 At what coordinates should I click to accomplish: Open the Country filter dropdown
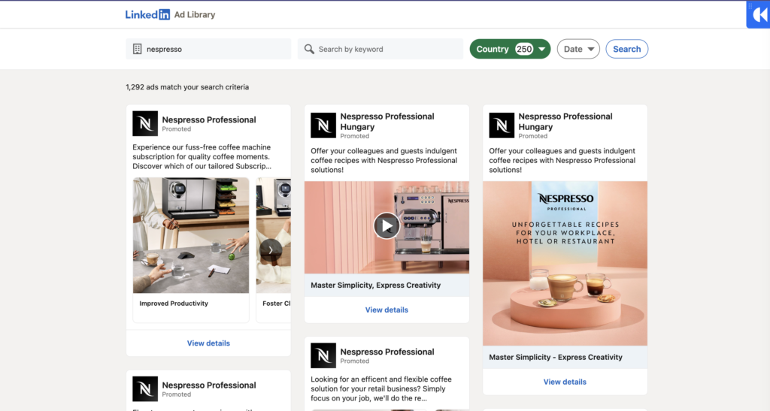point(510,49)
